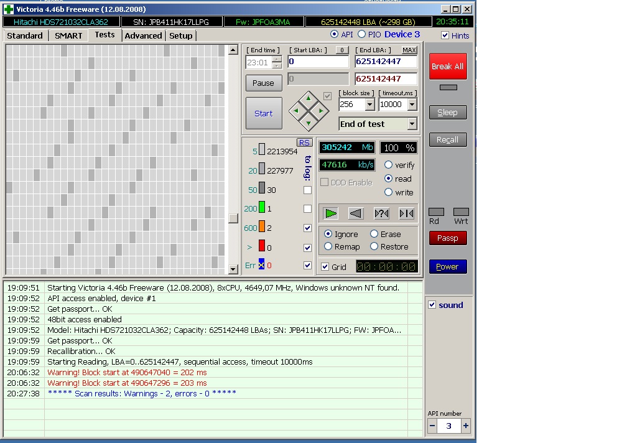Screen dimensions: 627x443
Task: Click the Wrt activity indicator
Action: click(x=461, y=212)
